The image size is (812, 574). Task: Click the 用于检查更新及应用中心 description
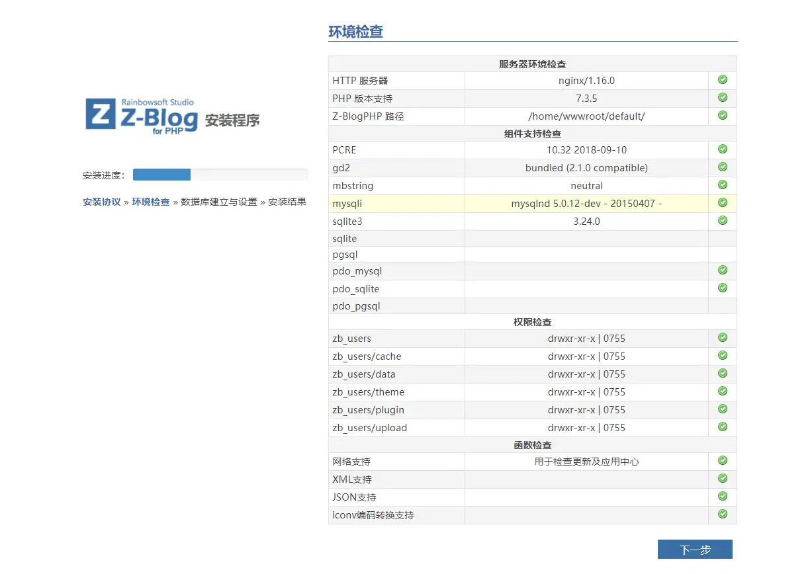point(586,462)
